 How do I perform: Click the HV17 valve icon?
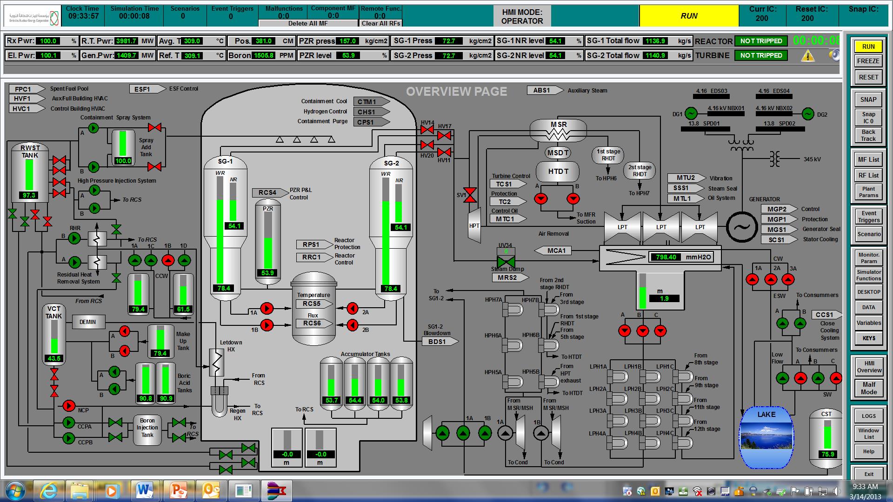444,135
